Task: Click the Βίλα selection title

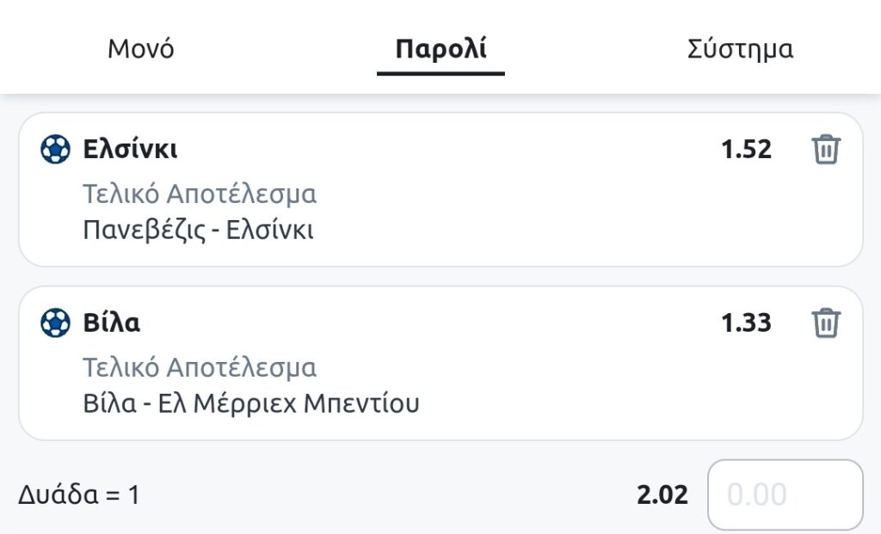Action: 111,323
